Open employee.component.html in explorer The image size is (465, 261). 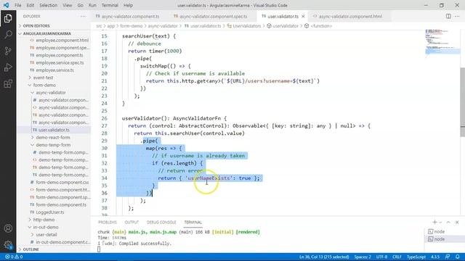pyautogui.click(x=62, y=41)
